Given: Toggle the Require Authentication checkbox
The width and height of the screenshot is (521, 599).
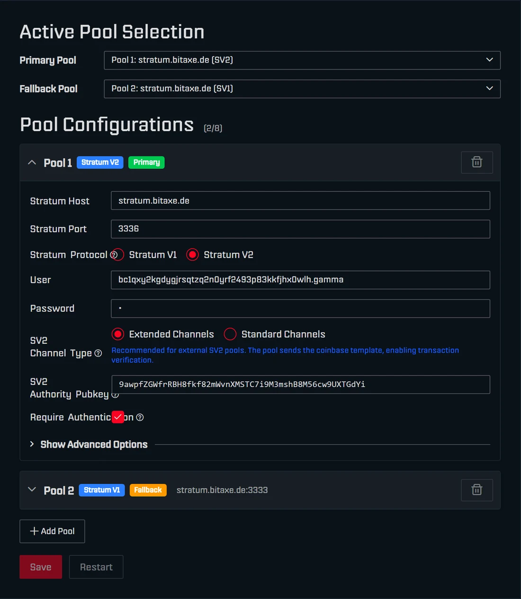Looking at the screenshot, I should pyautogui.click(x=118, y=417).
